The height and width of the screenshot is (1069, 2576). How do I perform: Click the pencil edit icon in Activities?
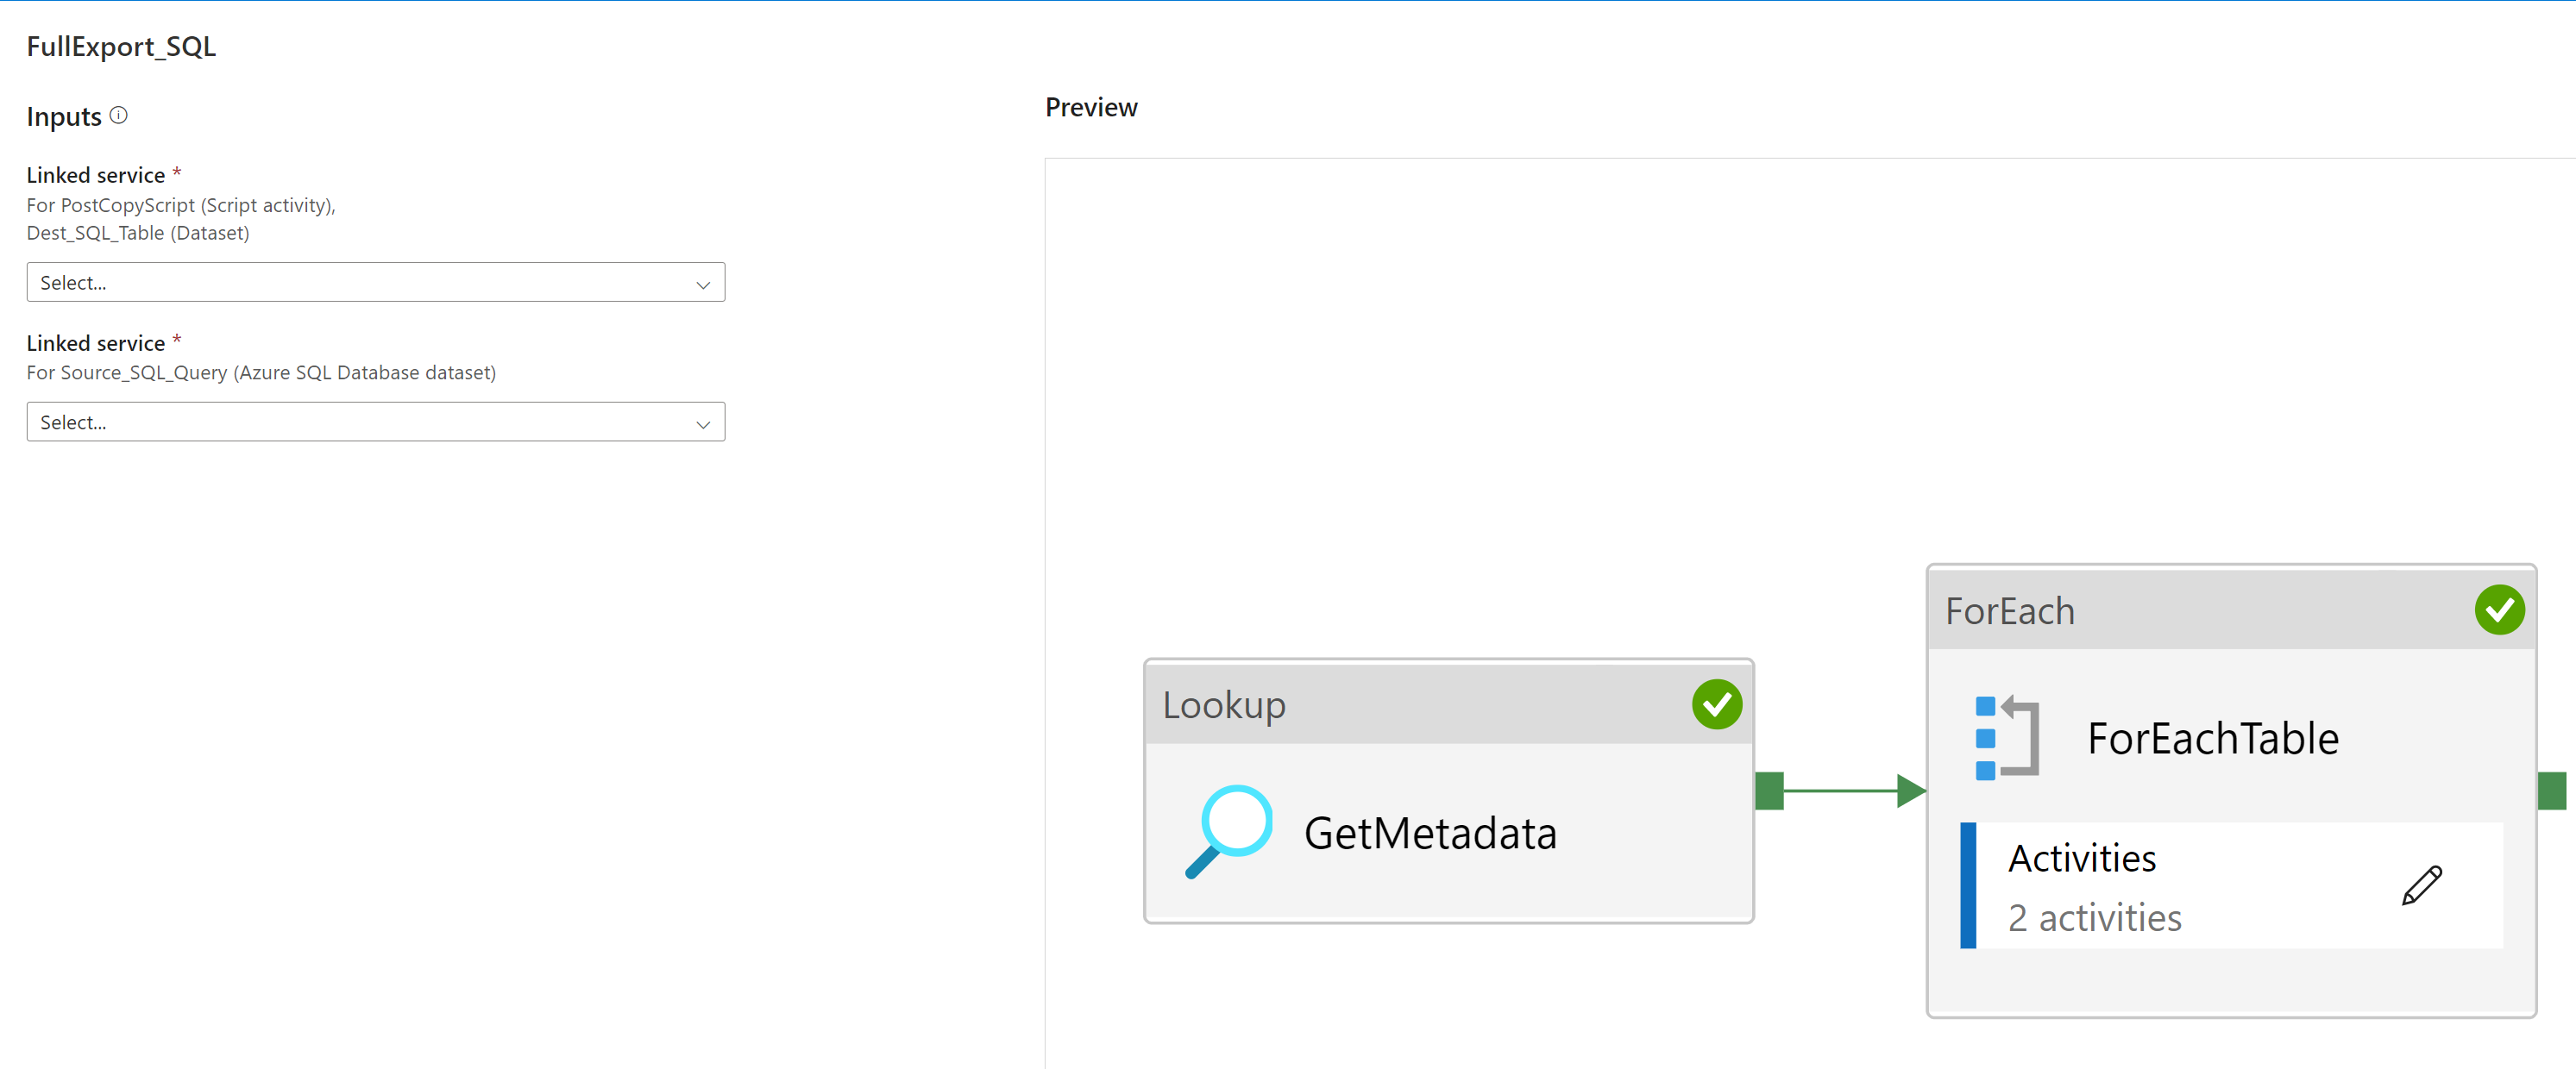pyautogui.click(x=2422, y=885)
